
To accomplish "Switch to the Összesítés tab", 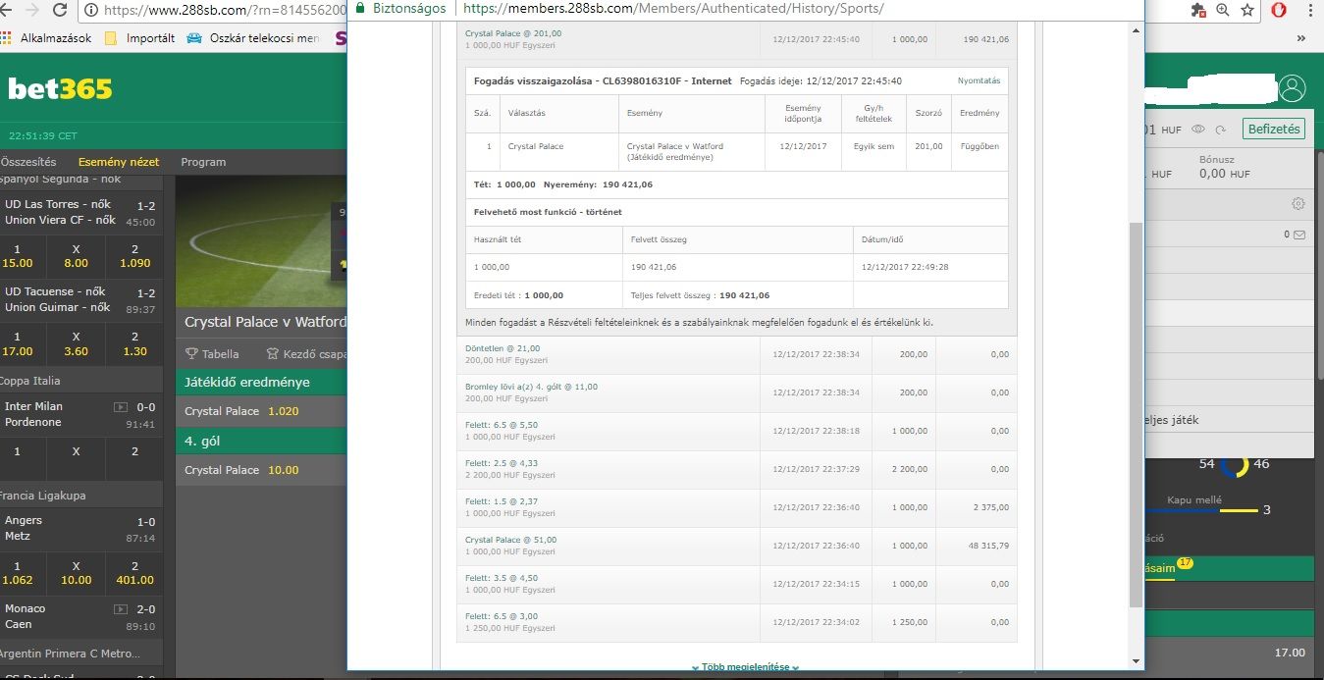I will click(x=28, y=162).
